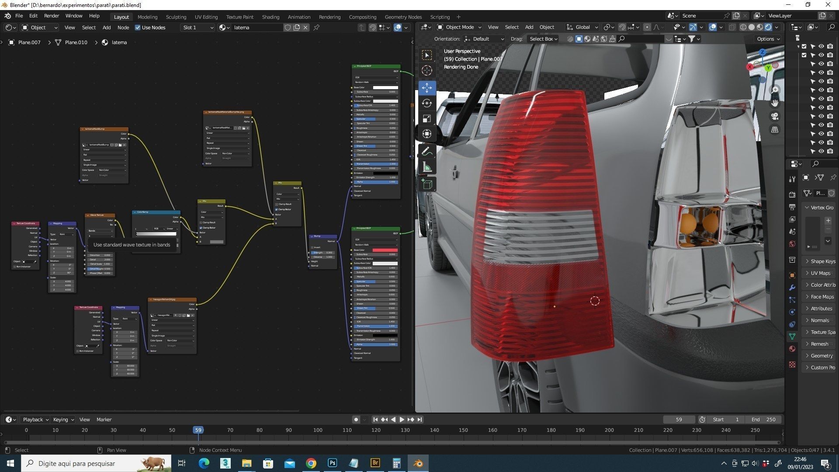Uncheck the Use Nodes checkbox
The width and height of the screenshot is (839, 472).
click(138, 28)
